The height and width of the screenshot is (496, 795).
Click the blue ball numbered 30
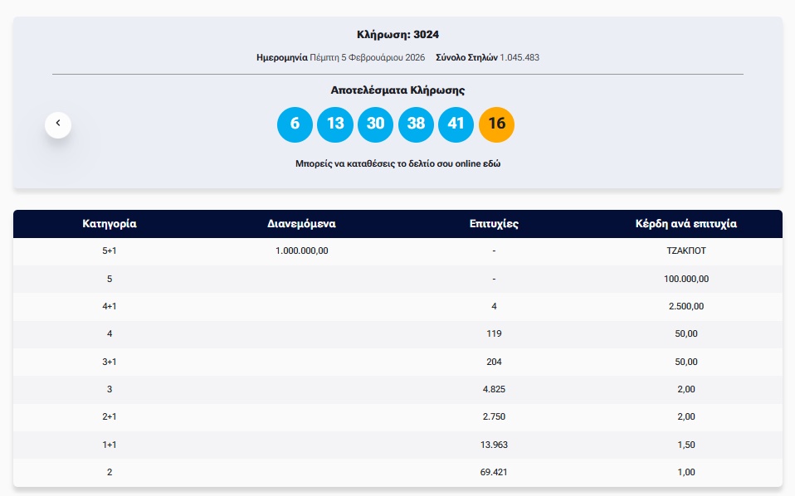pyautogui.click(x=375, y=124)
